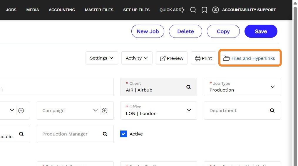This screenshot has height=166, width=298.
Task: Open the user profile avatar icon
Action: 215,10
